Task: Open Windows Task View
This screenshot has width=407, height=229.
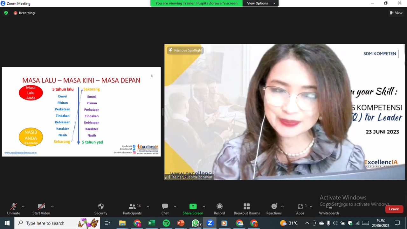Action: coord(107,223)
